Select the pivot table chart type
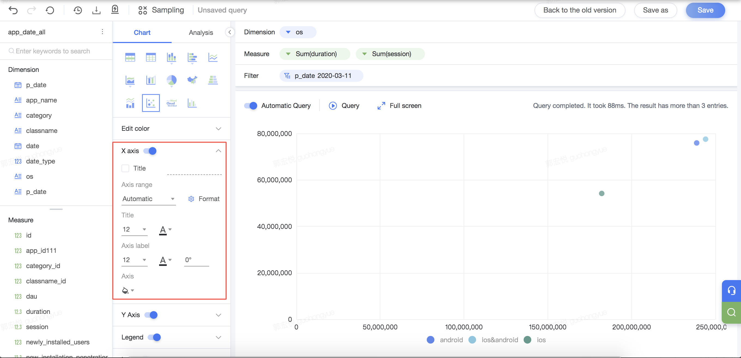 pos(130,57)
